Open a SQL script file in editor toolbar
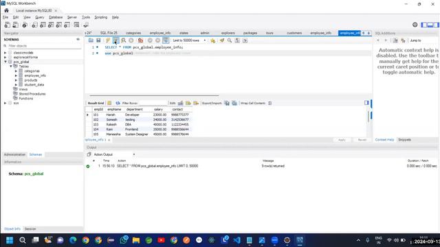440x247 pixels. click(x=91, y=40)
